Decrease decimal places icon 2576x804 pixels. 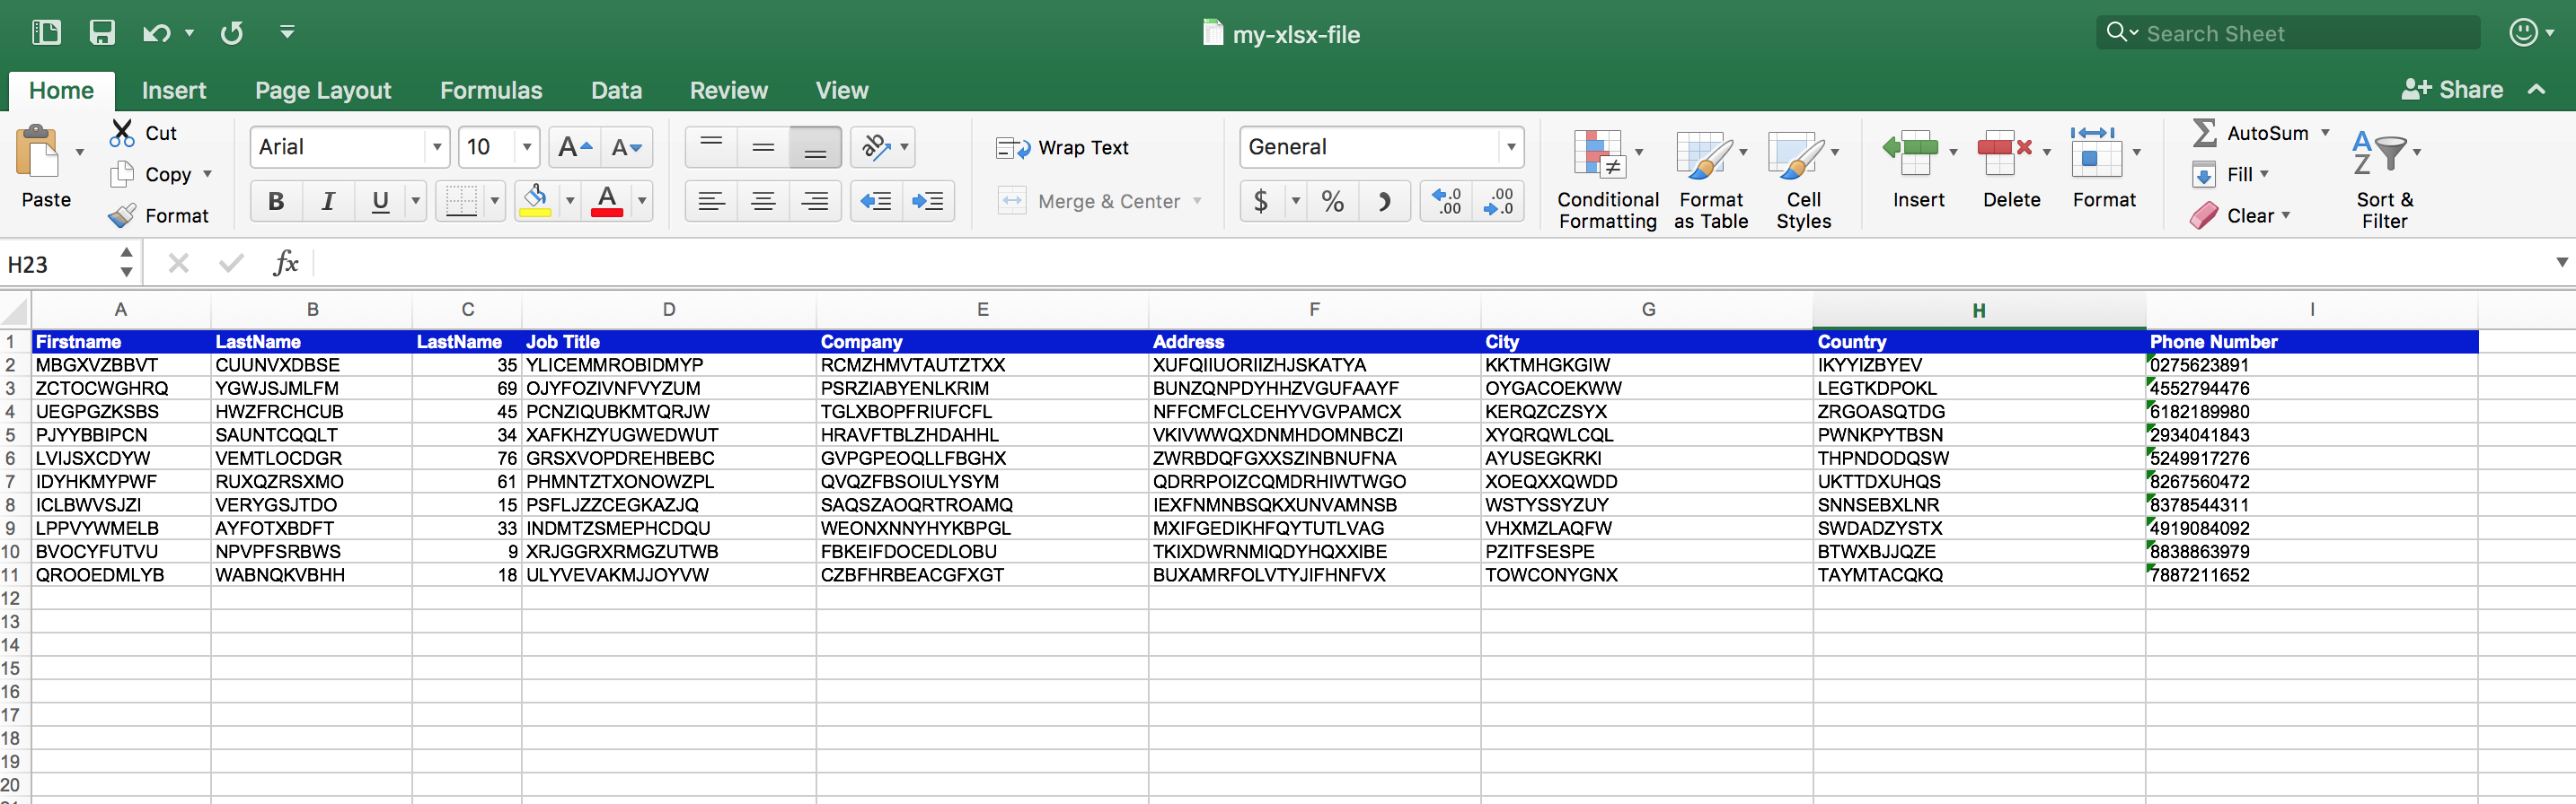1498,201
